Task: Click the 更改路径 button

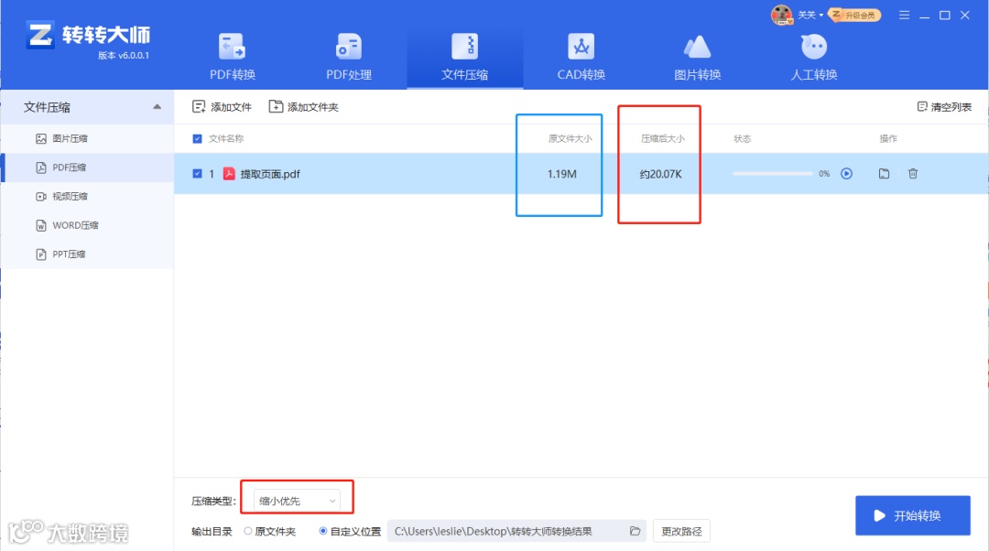Action: 681,531
